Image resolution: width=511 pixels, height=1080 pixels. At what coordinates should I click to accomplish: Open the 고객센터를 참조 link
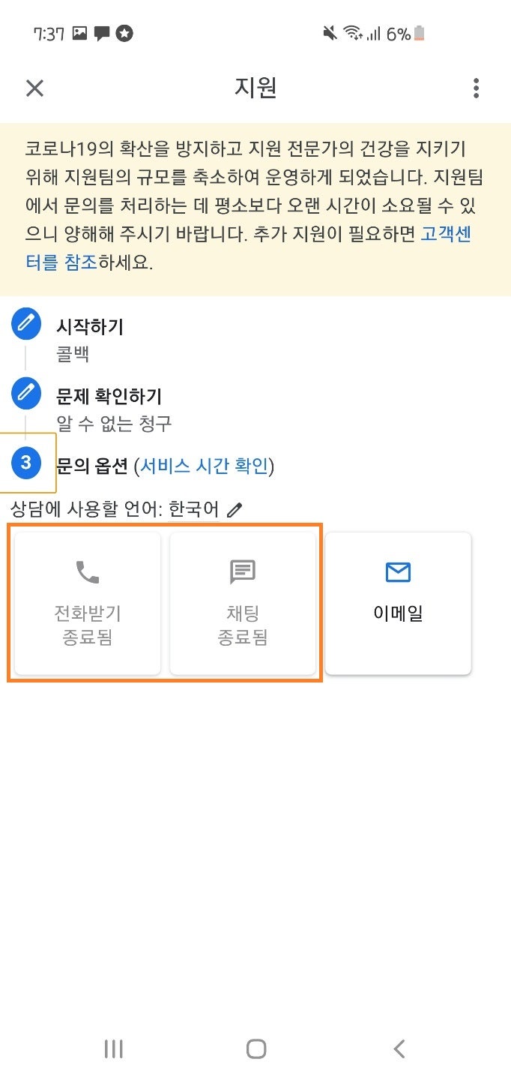point(248,249)
